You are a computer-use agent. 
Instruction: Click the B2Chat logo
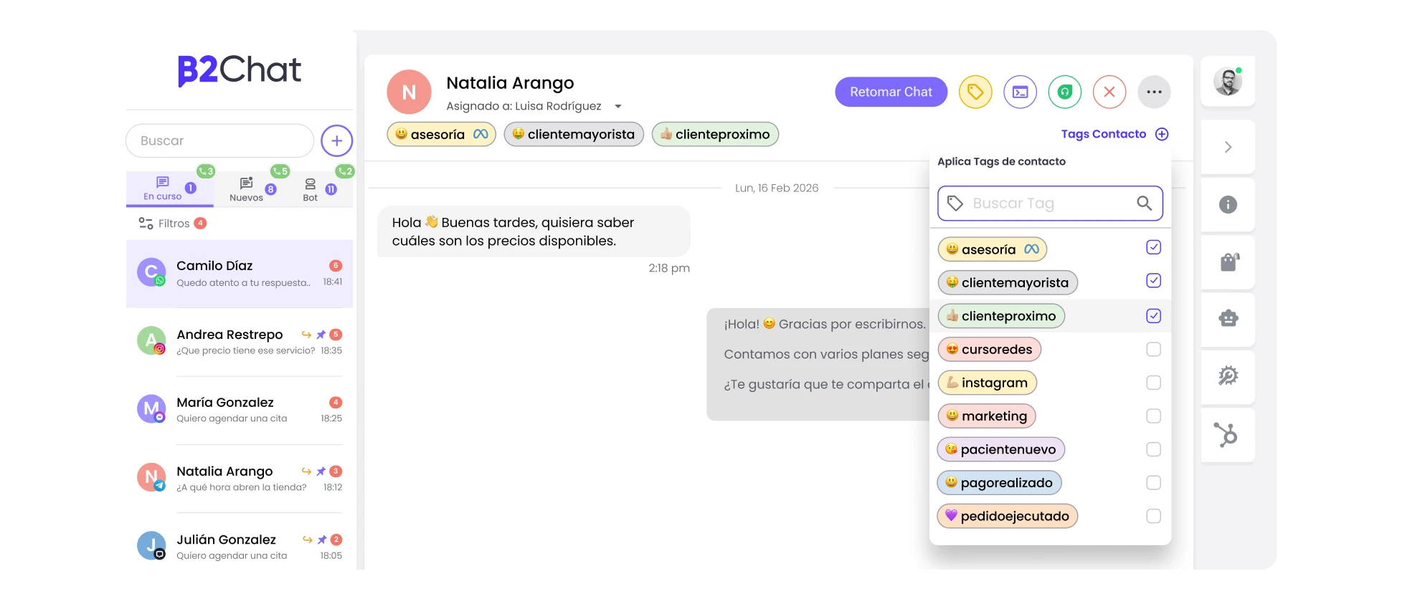(239, 70)
